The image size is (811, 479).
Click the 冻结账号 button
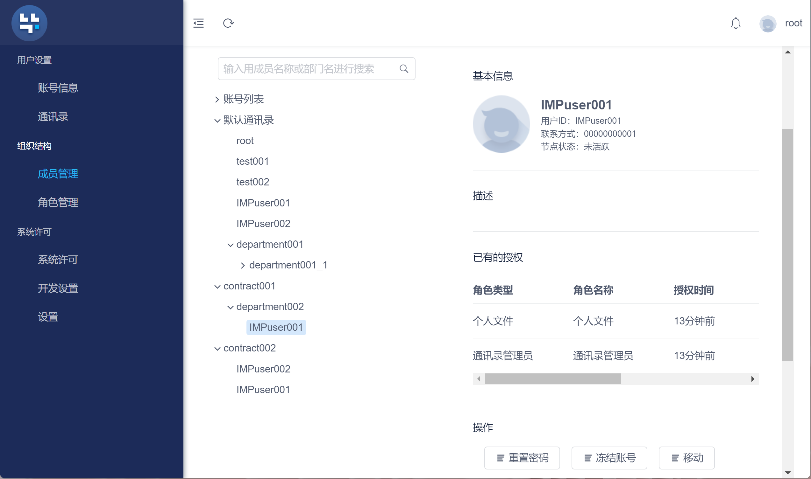609,458
